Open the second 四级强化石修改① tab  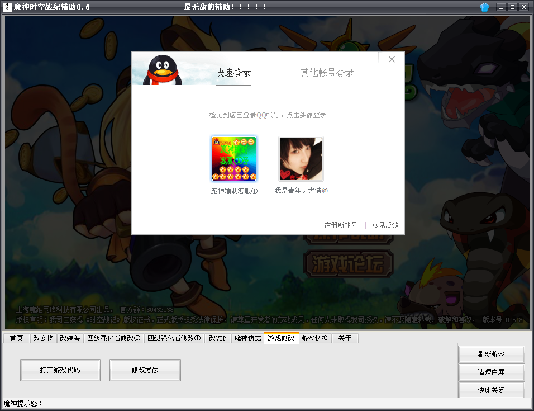pos(174,338)
